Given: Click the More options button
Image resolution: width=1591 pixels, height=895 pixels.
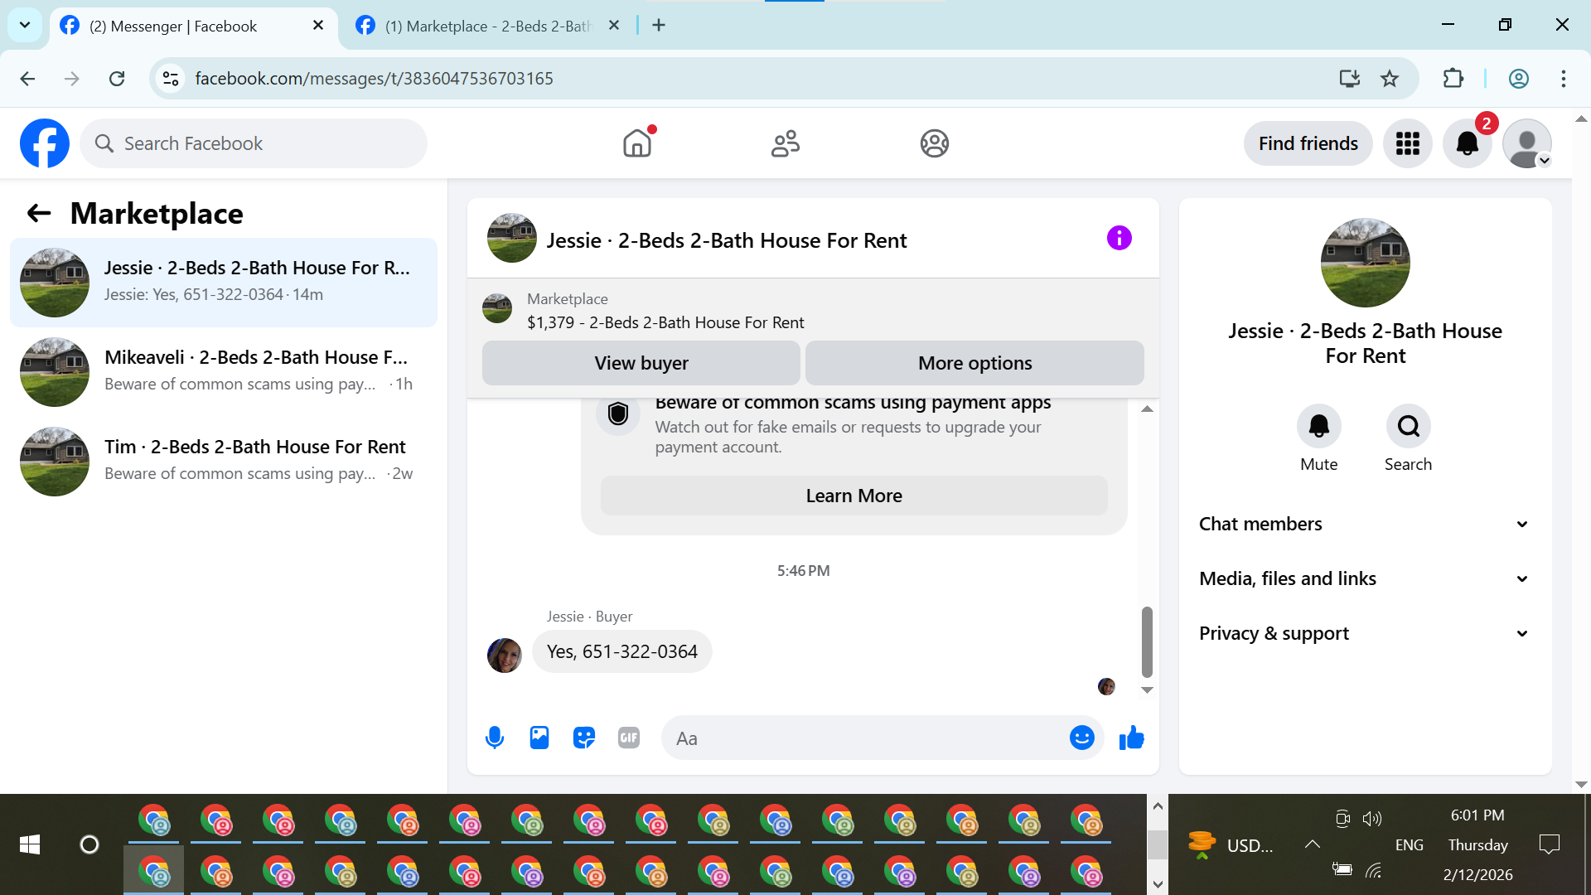Looking at the screenshot, I should (974, 363).
